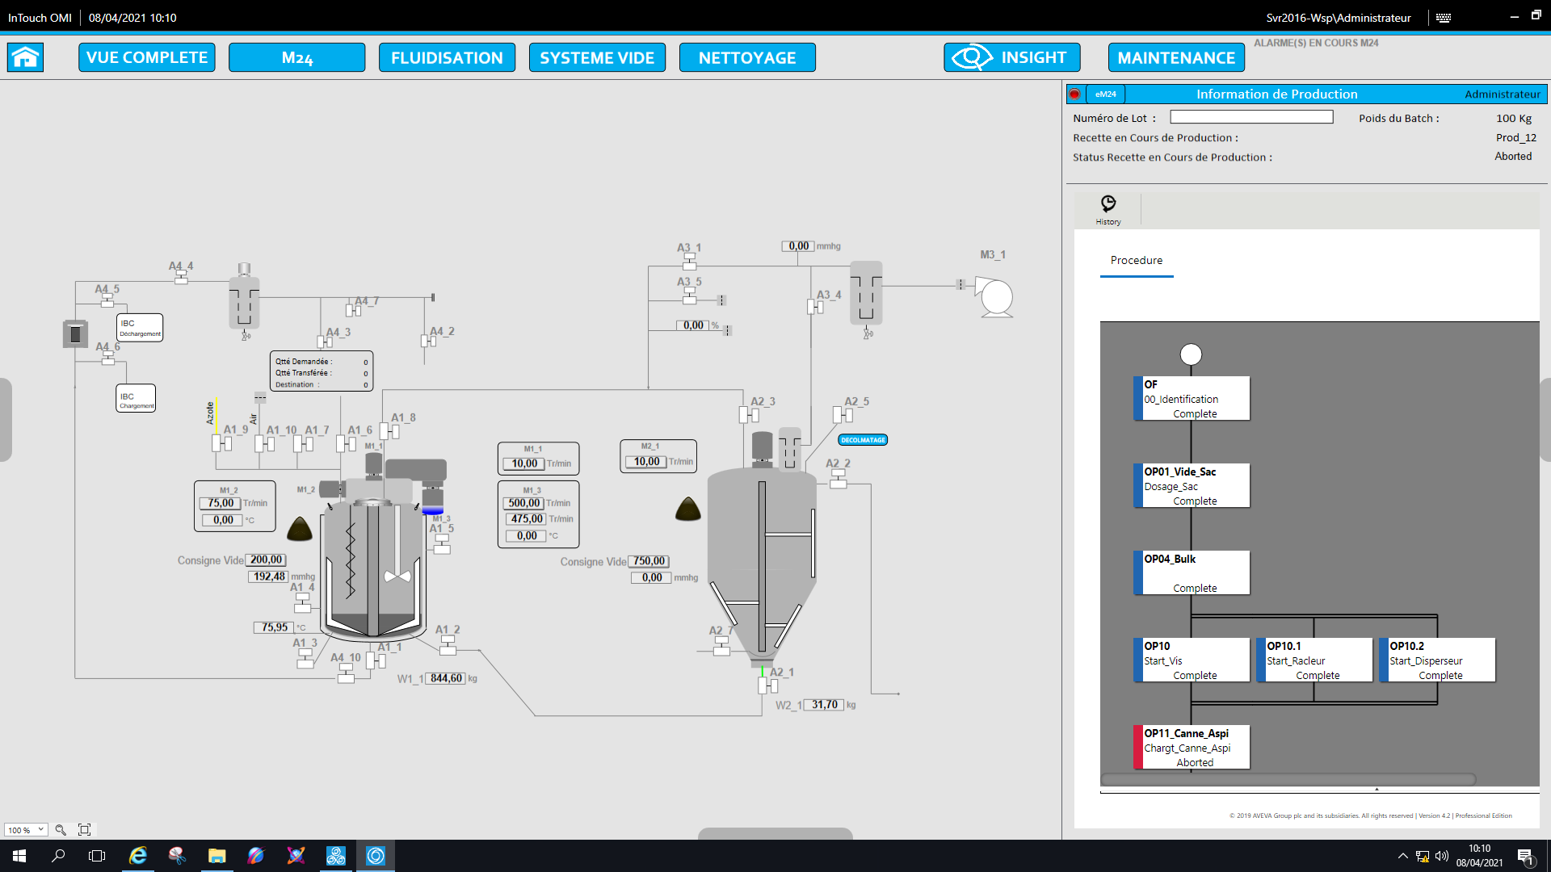Click the Qtté Demandée info box
The height and width of the screenshot is (872, 1551).
point(322,371)
